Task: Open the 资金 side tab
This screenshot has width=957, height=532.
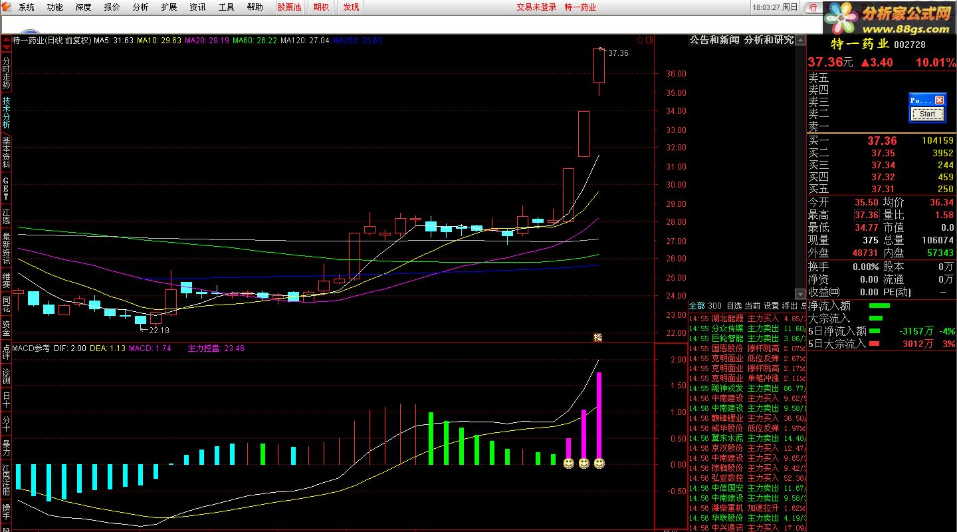Action: tap(6, 329)
